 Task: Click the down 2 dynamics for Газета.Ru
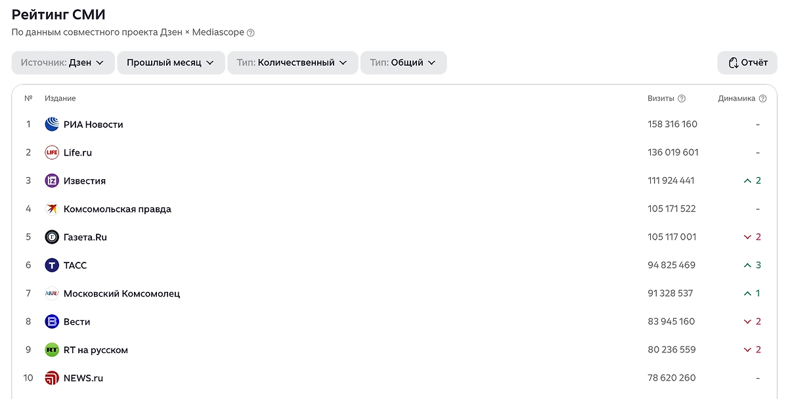point(753,237)
